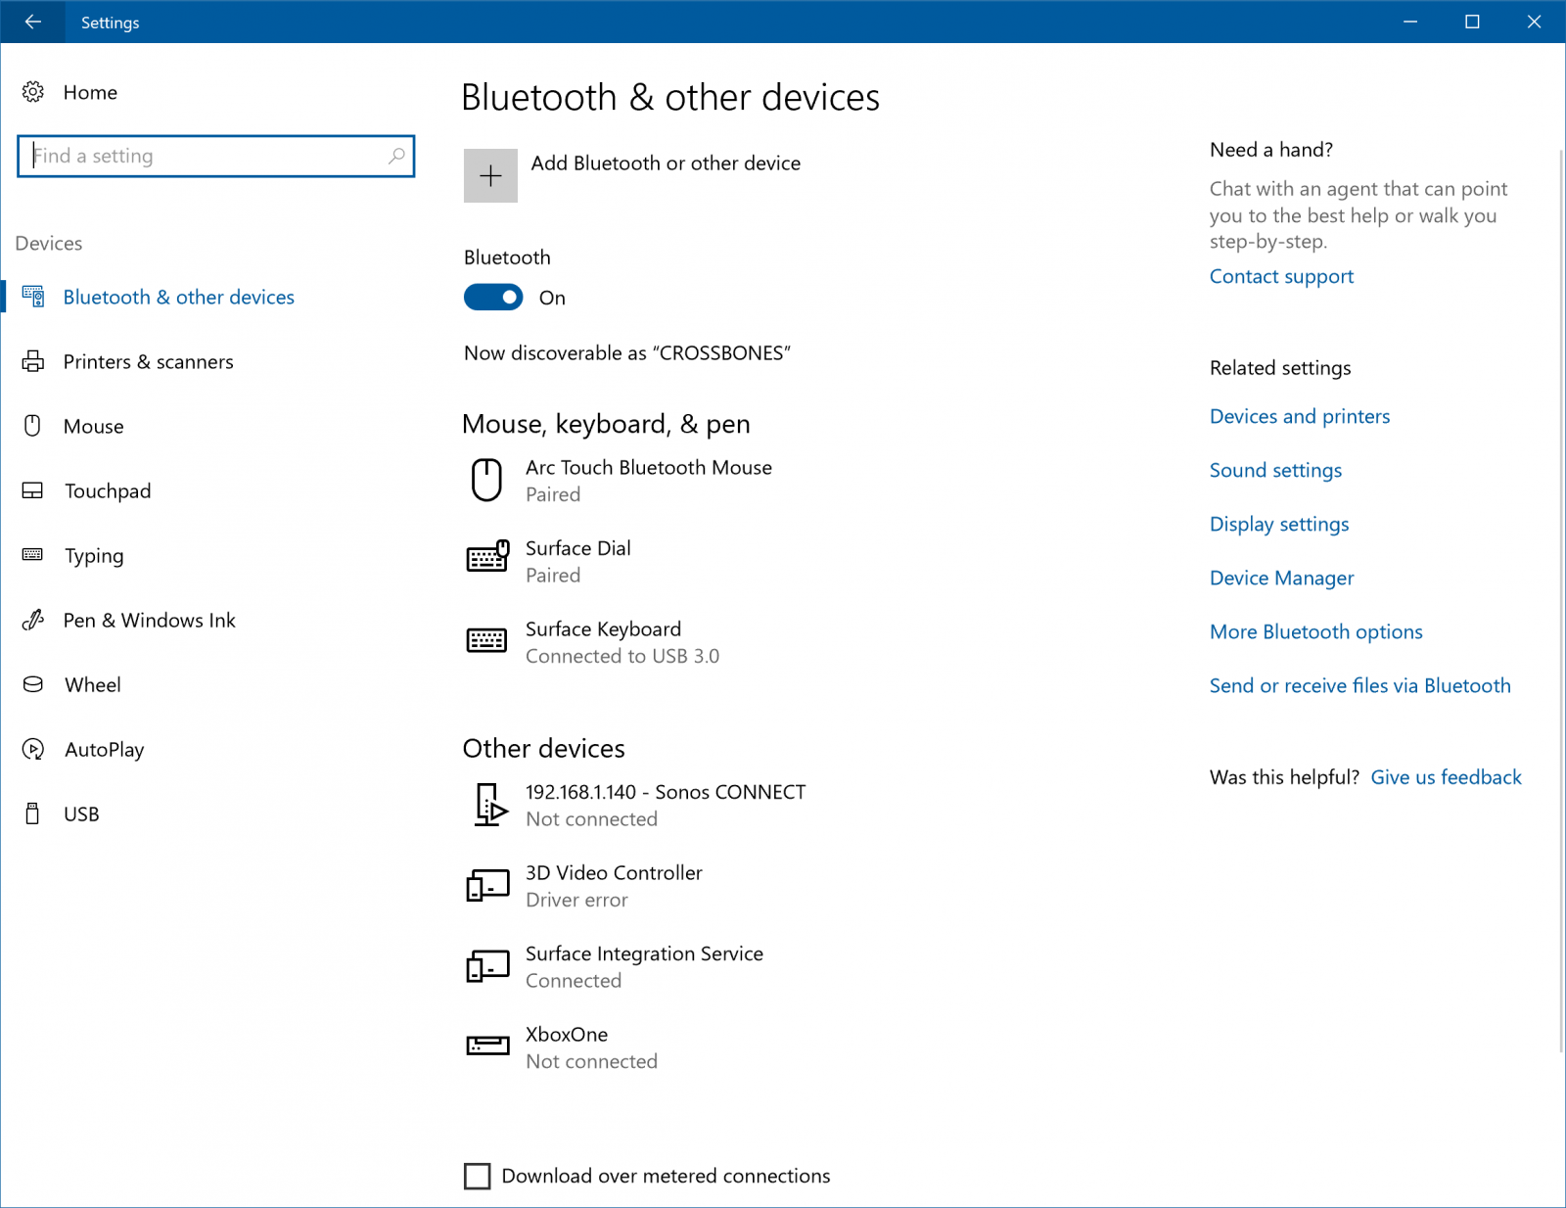Turn off the Bluetooth toggle

(492, 298)
